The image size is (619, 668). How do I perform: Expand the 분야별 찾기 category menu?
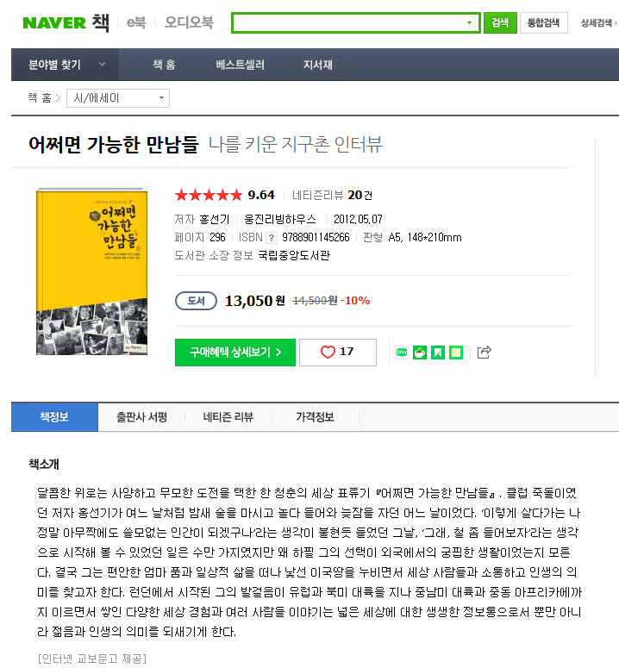[66, 65]
